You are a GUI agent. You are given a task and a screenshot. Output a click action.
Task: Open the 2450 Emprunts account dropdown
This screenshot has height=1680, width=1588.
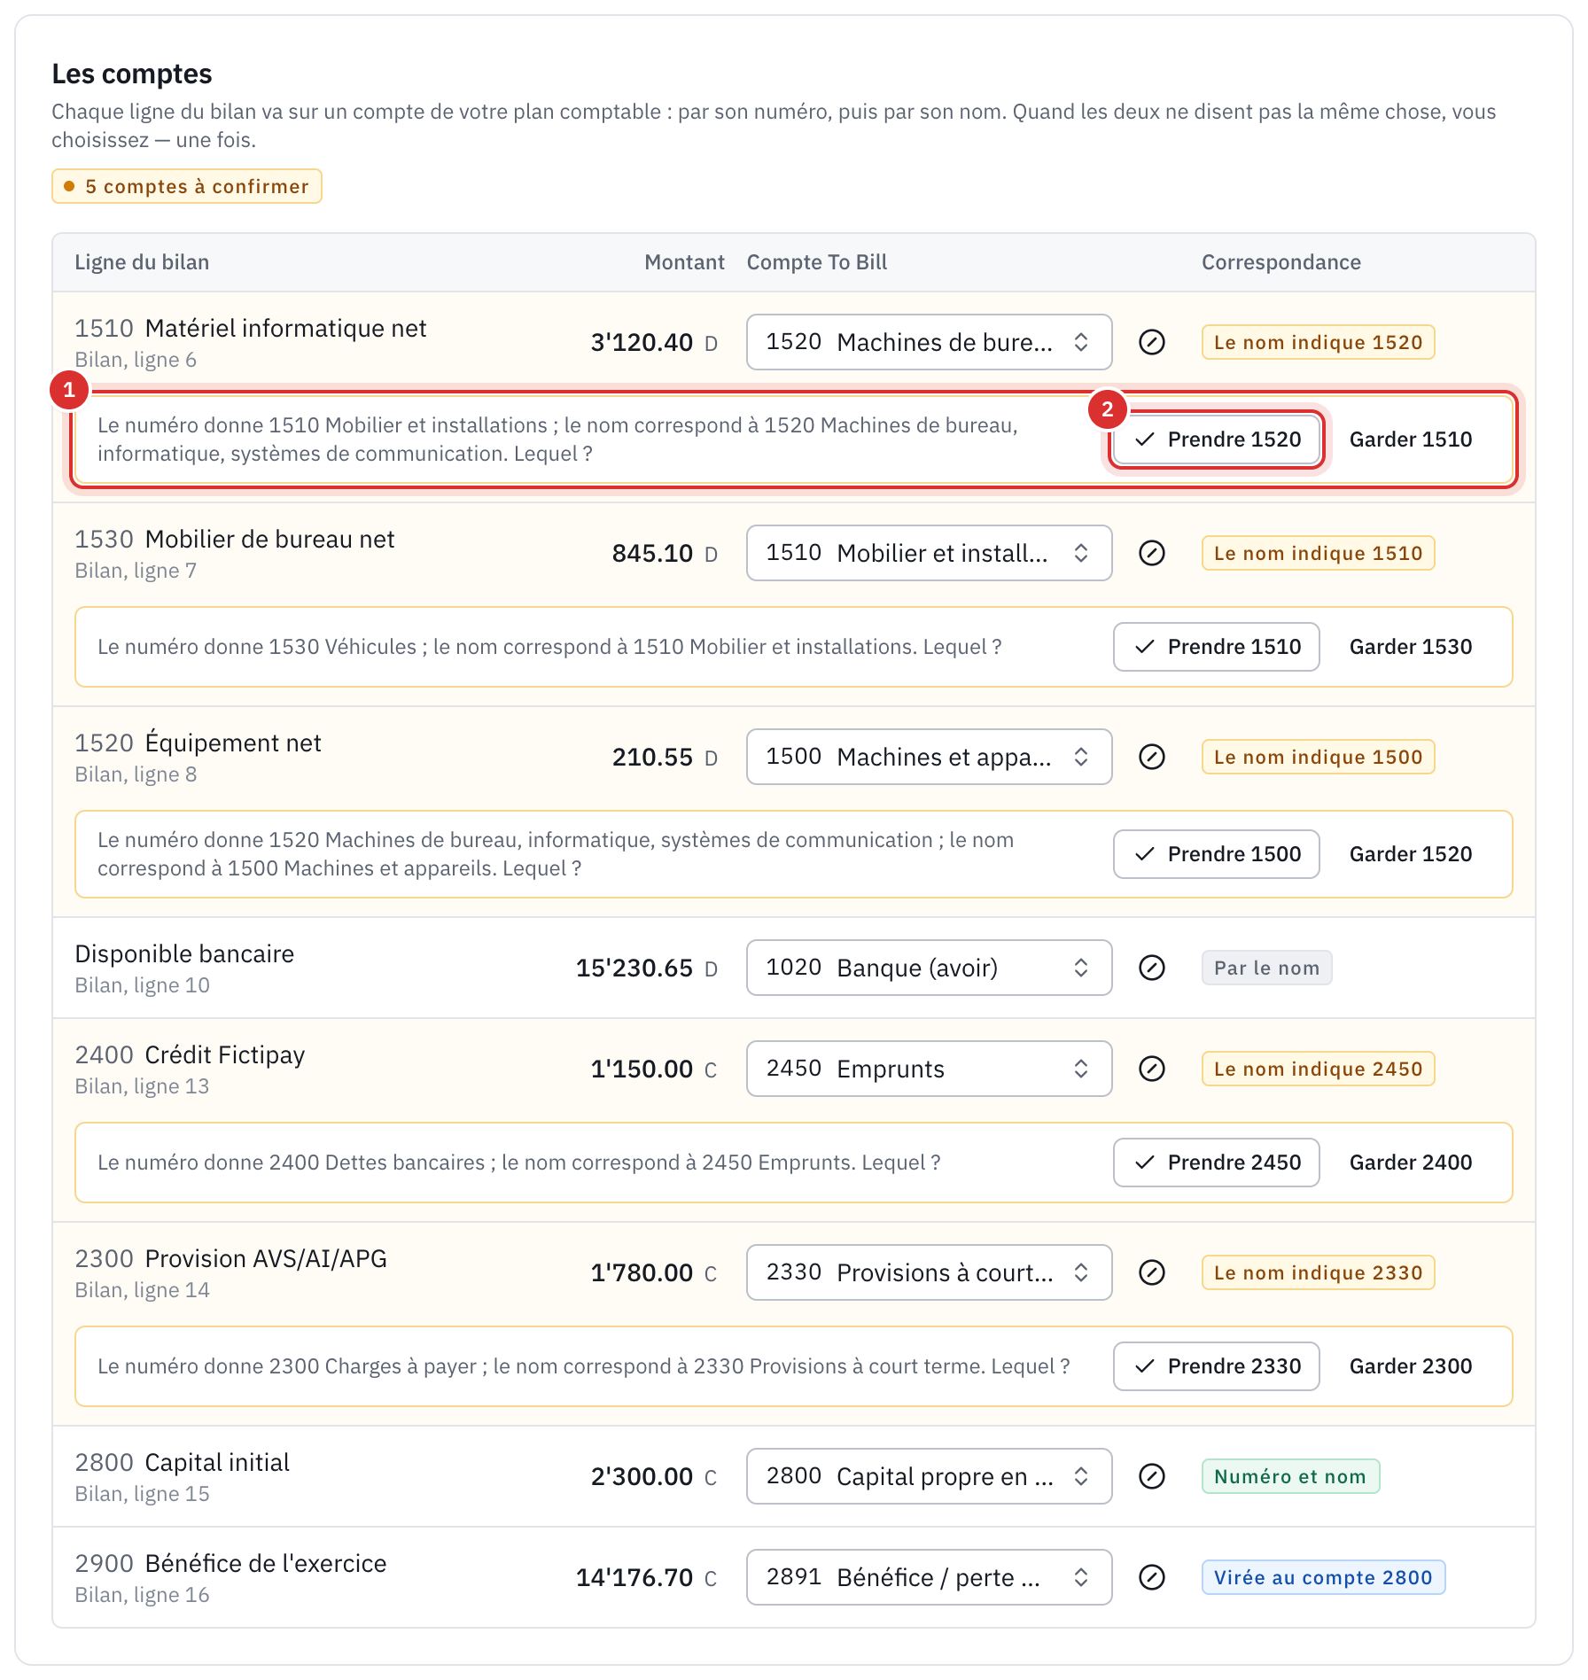click(x=929, y=1069)
